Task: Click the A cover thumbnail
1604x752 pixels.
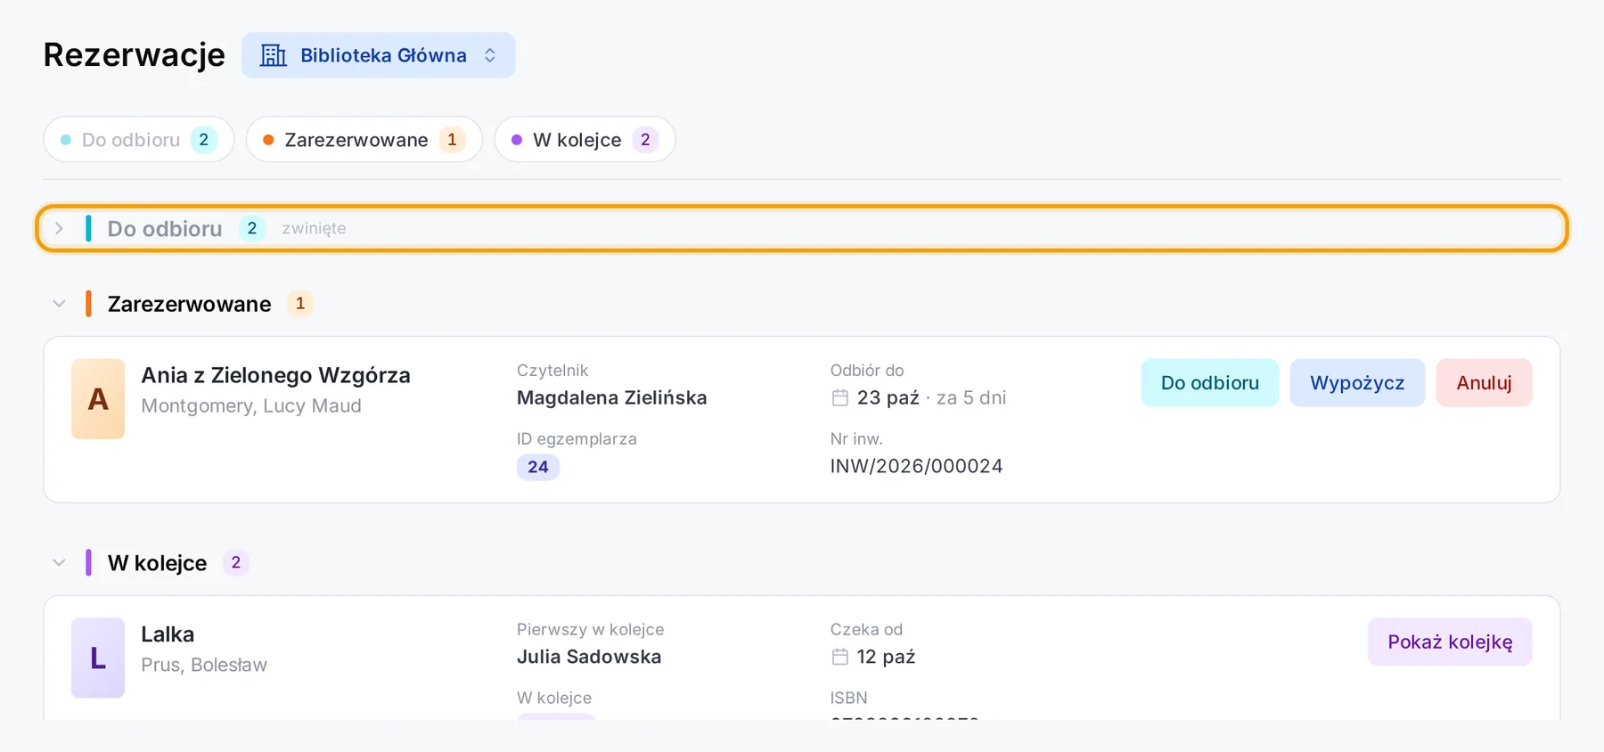Action: [x=98, y=399]
